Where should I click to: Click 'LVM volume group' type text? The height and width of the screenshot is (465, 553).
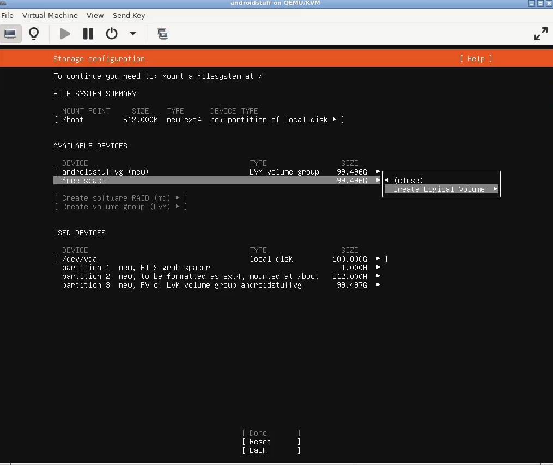[284, 172]
